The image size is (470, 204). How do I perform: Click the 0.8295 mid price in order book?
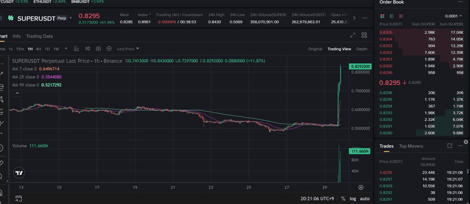point(390,83)
